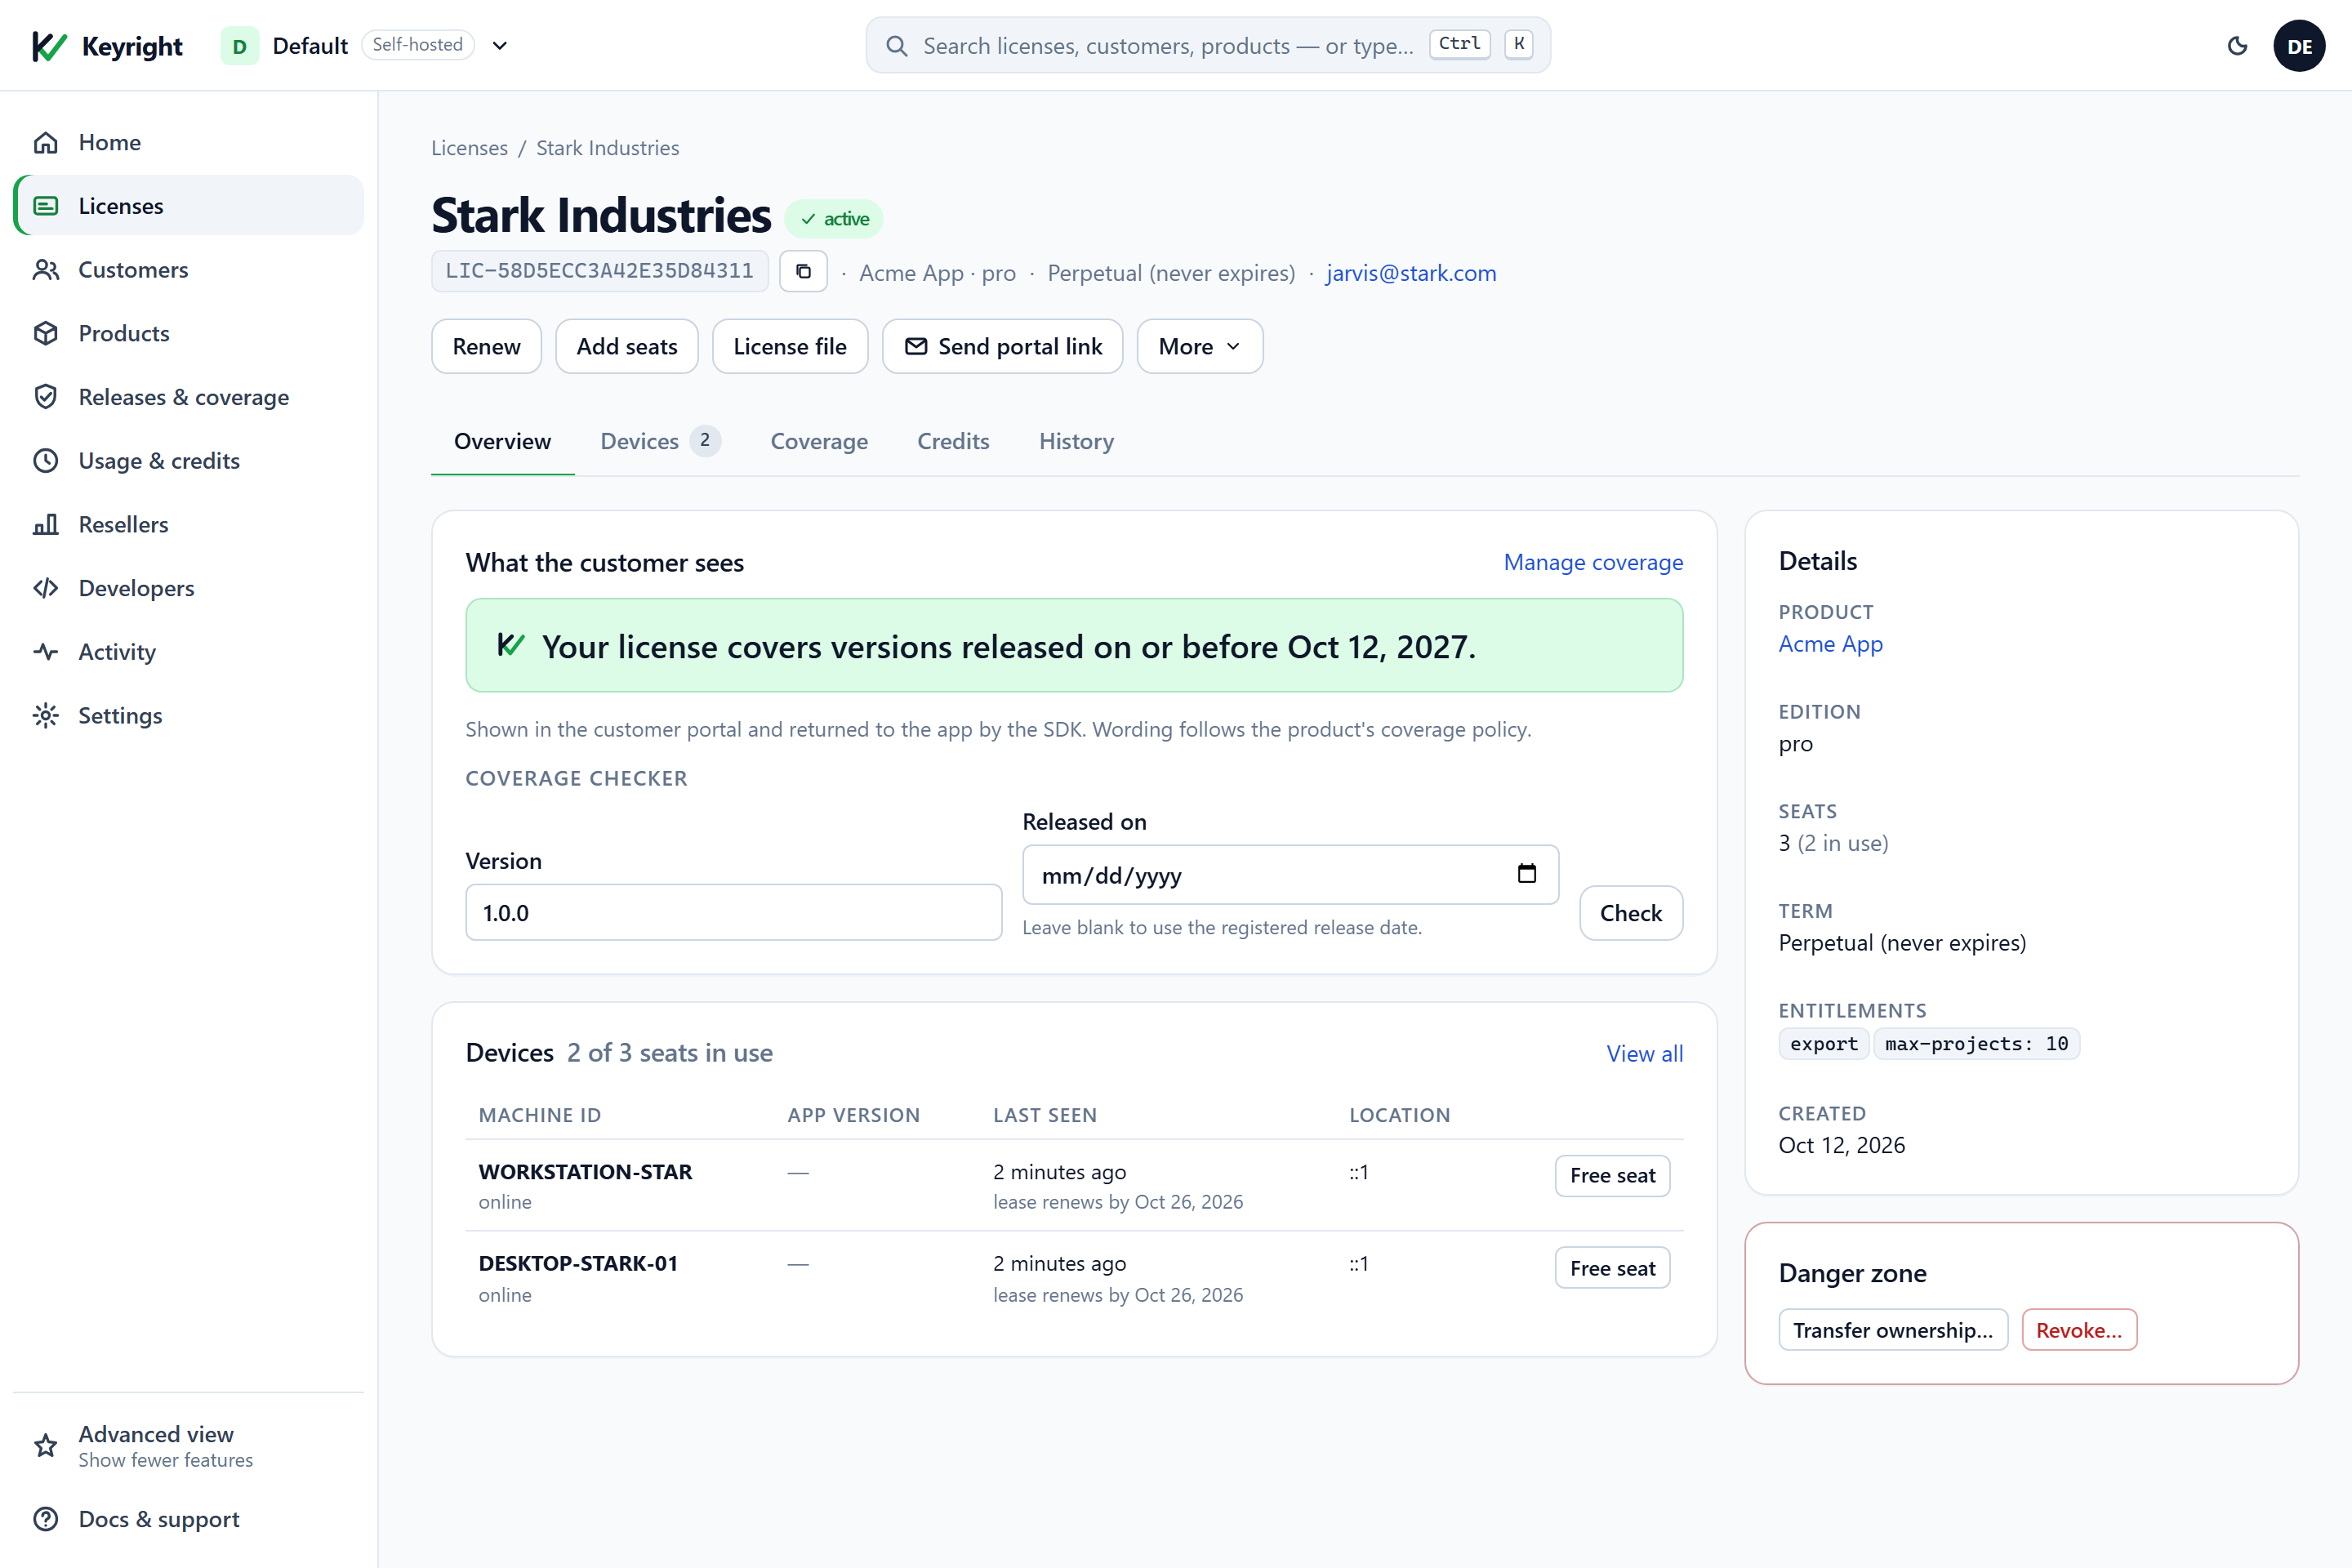
Task: Open the Home sidebar item
Action: pos(188,142)
